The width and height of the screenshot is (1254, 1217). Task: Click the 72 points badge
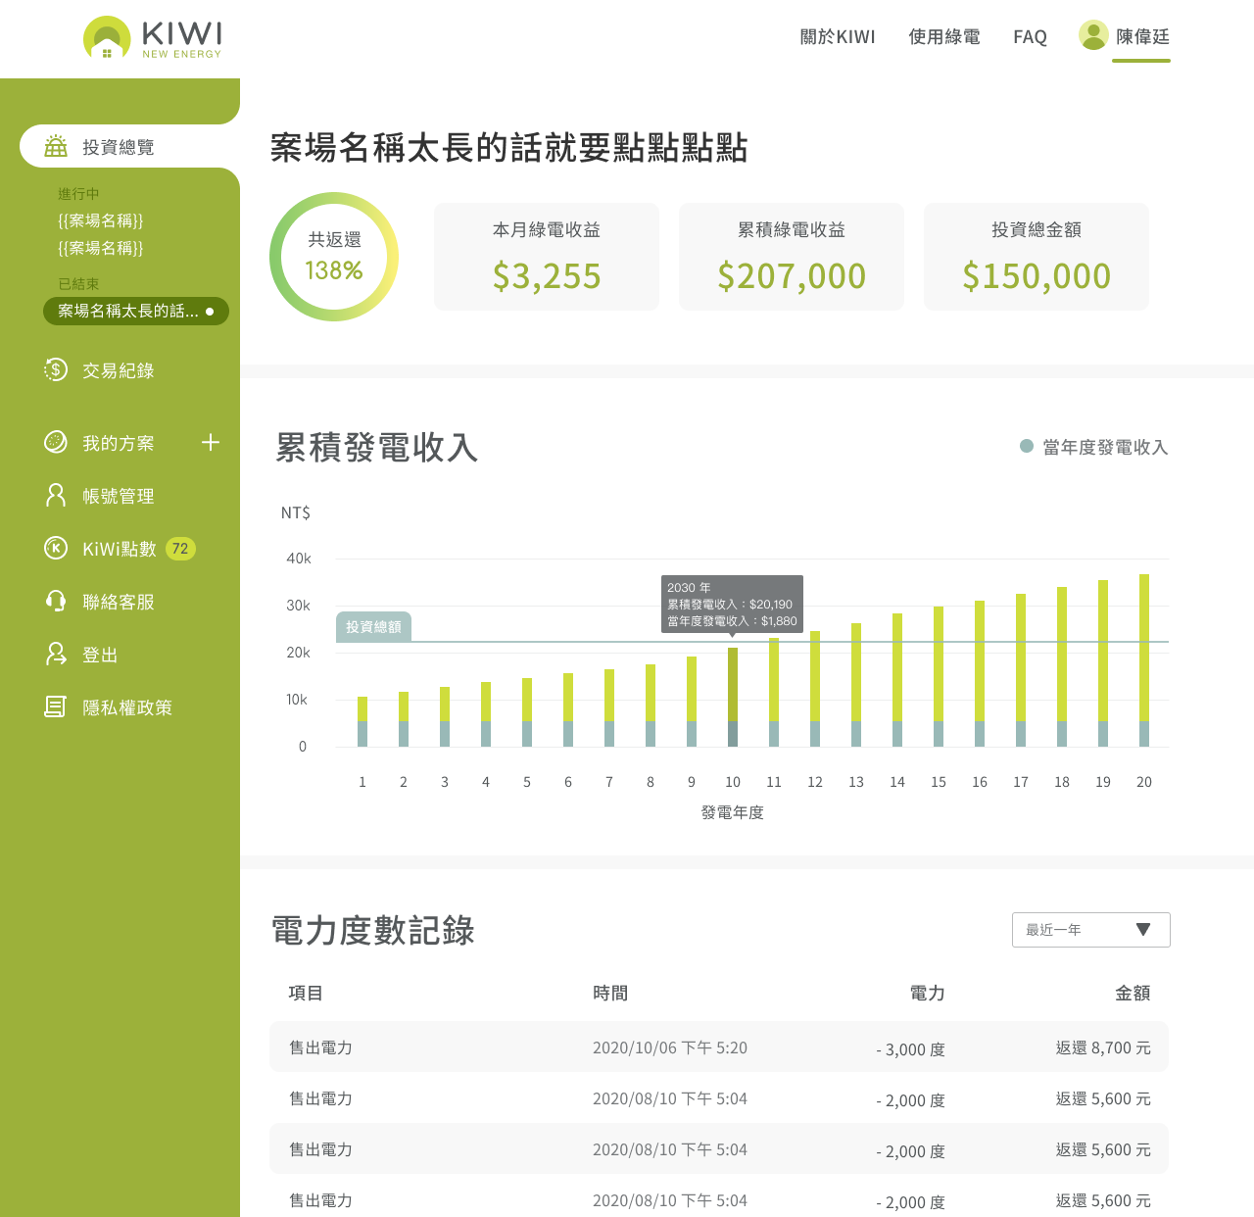[180, 549]
